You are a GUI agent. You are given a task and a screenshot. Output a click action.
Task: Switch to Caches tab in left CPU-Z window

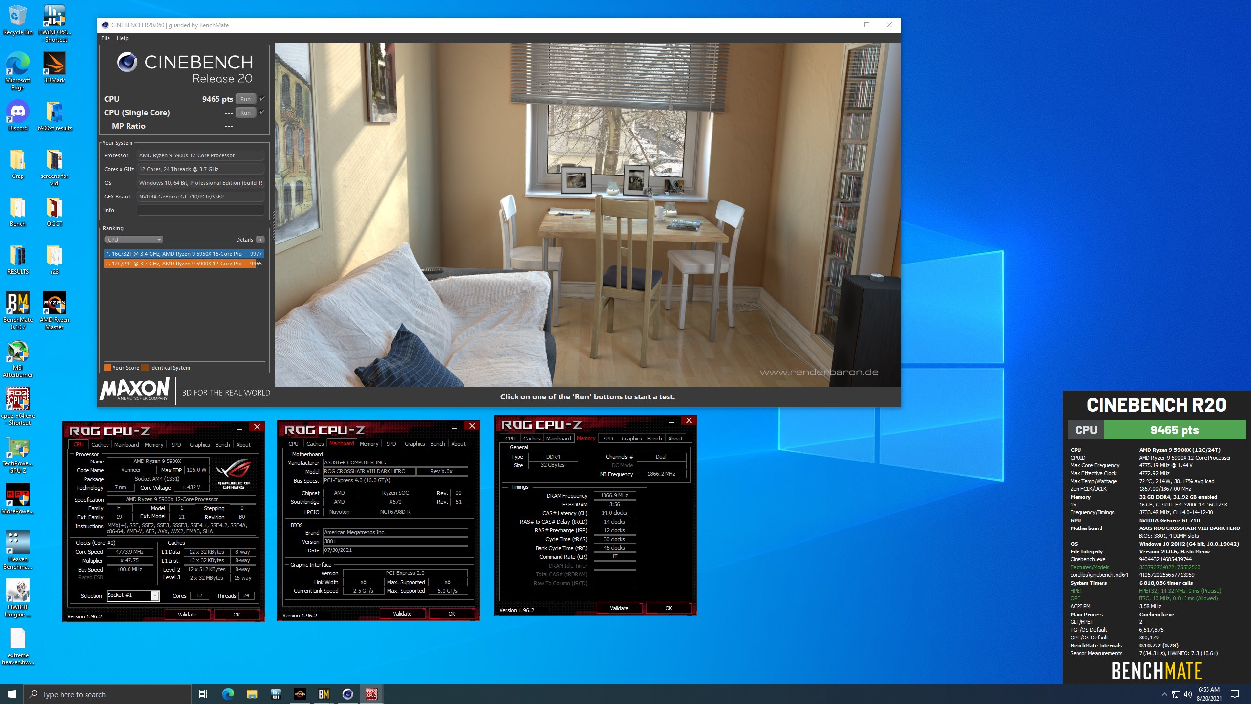click(x=100, y=445)
